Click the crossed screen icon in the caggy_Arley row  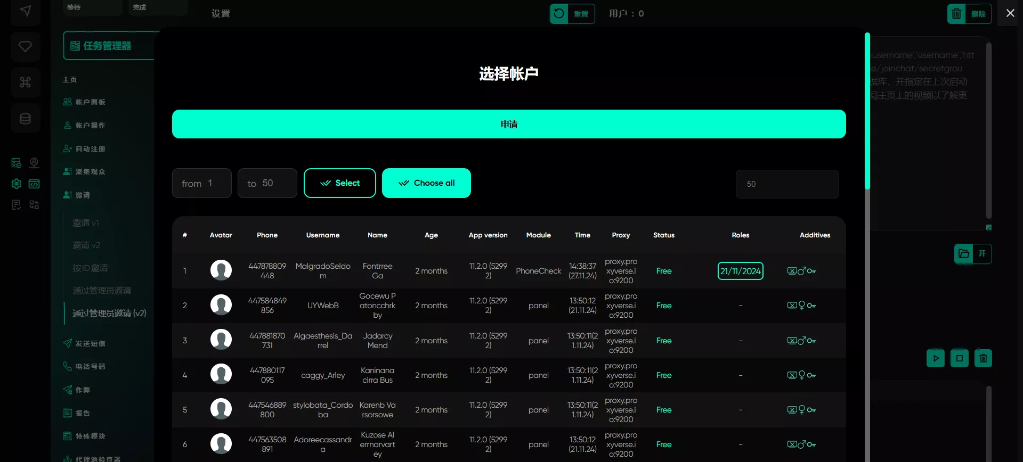[x=792, y=375]
